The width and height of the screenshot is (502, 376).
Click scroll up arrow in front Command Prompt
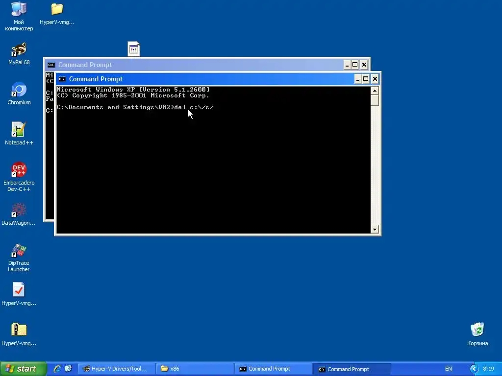(x=375, y=91)
